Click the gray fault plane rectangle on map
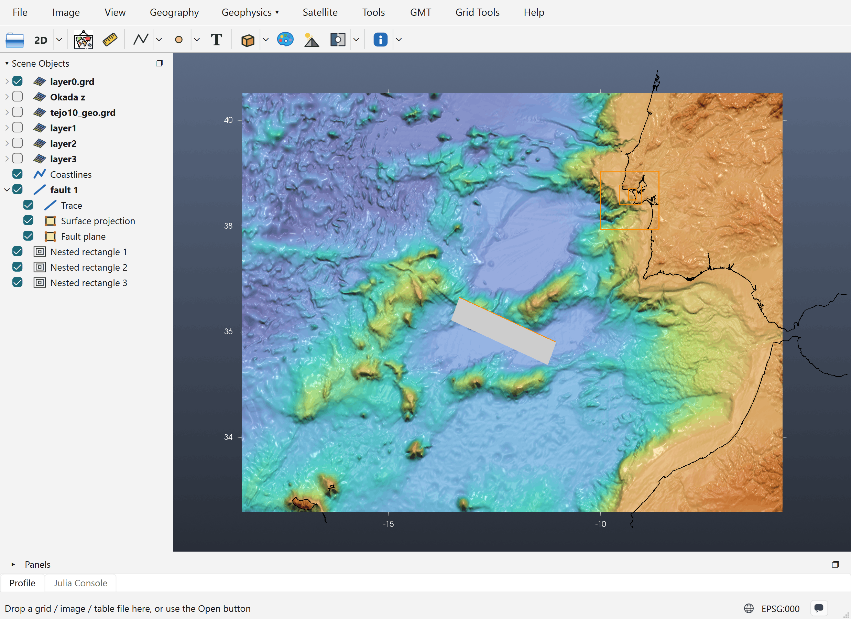The image size is (851, 619). point(503,332)
